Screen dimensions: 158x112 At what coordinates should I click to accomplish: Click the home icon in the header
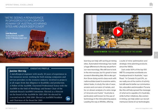click(151, 4)
